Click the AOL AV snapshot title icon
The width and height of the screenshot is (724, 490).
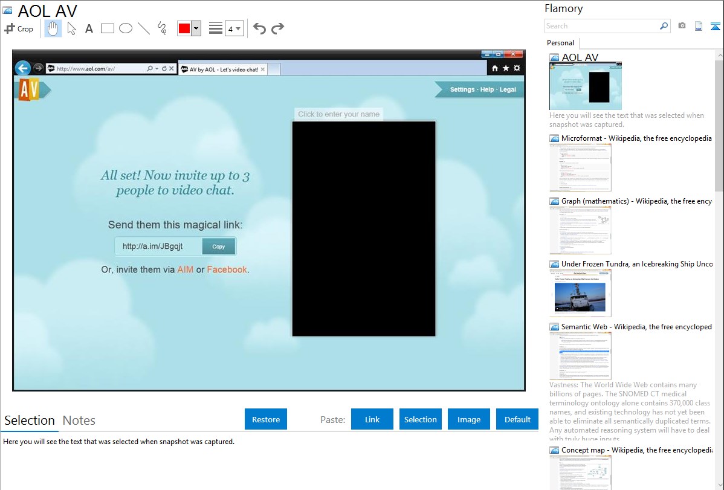7,11
